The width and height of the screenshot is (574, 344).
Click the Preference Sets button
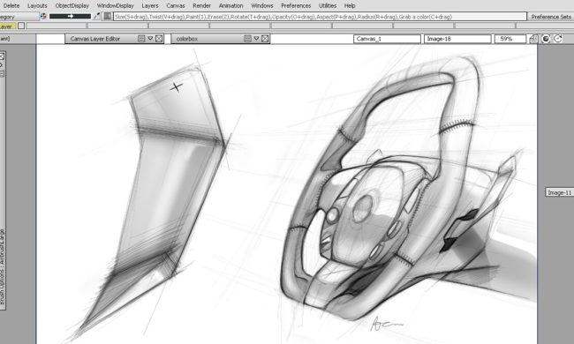coord(551,17)
